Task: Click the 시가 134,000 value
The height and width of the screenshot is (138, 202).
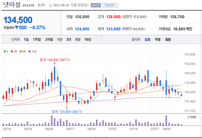Action: [x=82, y=29]
